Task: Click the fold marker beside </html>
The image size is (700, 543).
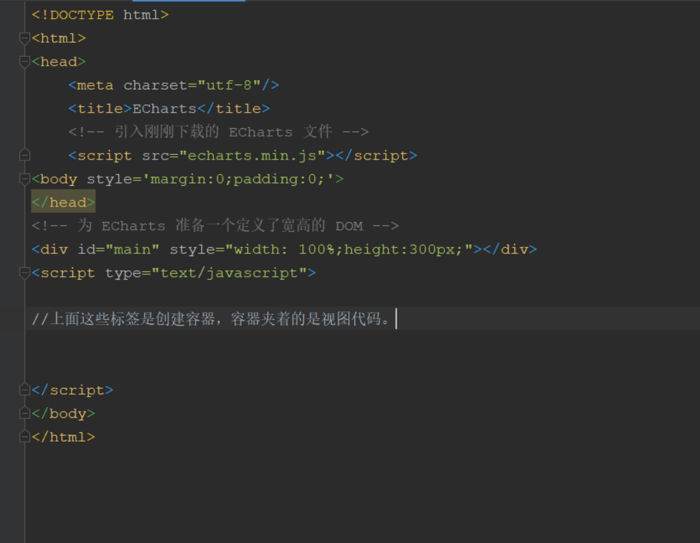Action: (x=25, y=436)
